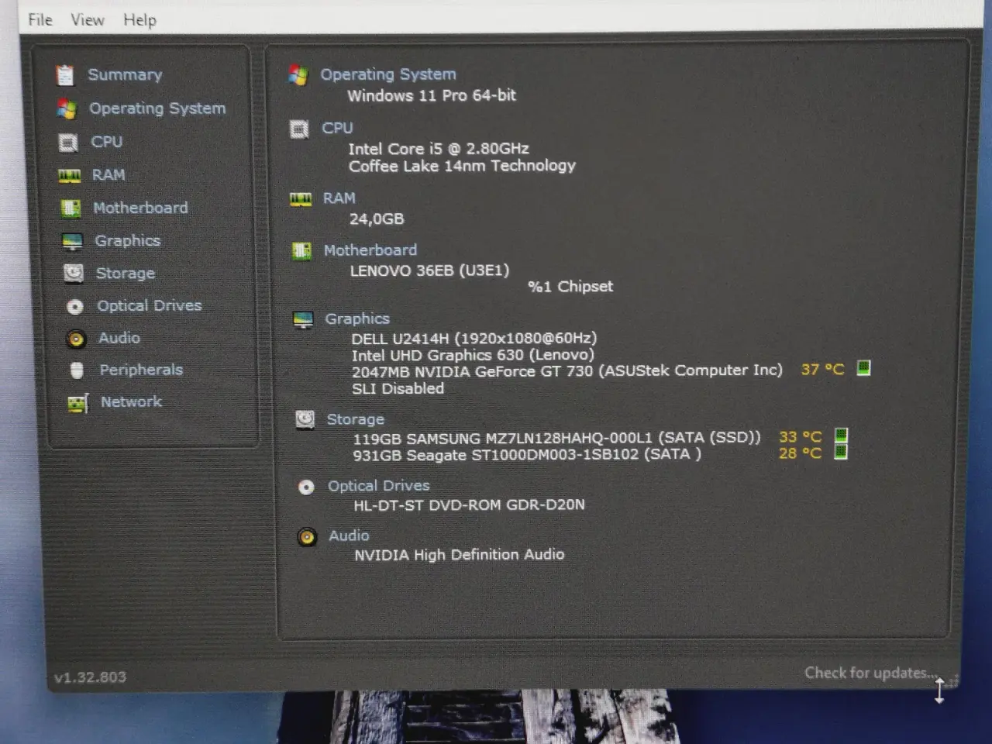Viewport: 992px width, 744px height.
Task: Click the Storage heading link in summary
Action: click(x=356, y=419)
